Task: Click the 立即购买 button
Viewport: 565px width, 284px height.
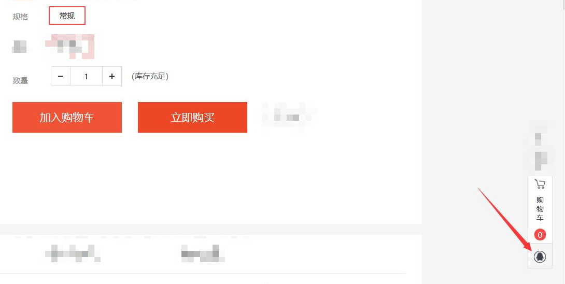Action: pyautogui.click(x=192, y=117)
